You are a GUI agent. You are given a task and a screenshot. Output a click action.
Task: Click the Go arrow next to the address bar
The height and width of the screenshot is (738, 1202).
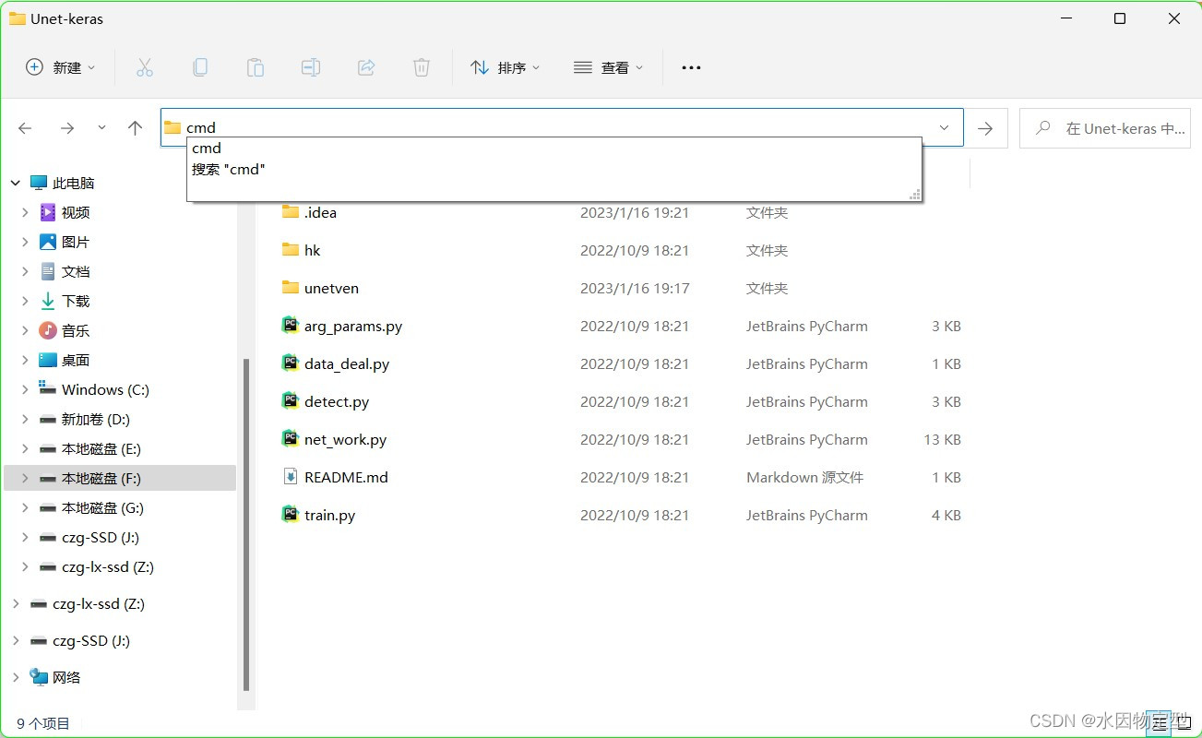tap(985, 127)
